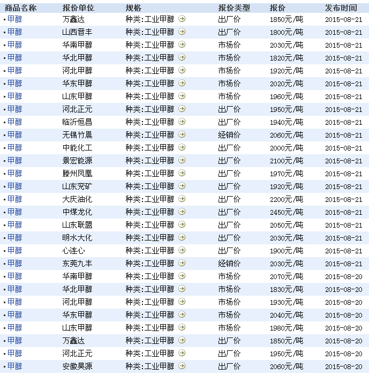The height and width of the screenshot is (375, 369).
Task: Click the arrow icon in the 华北甲醇 1830元/吨 row
Action: (x=182, y=289)
